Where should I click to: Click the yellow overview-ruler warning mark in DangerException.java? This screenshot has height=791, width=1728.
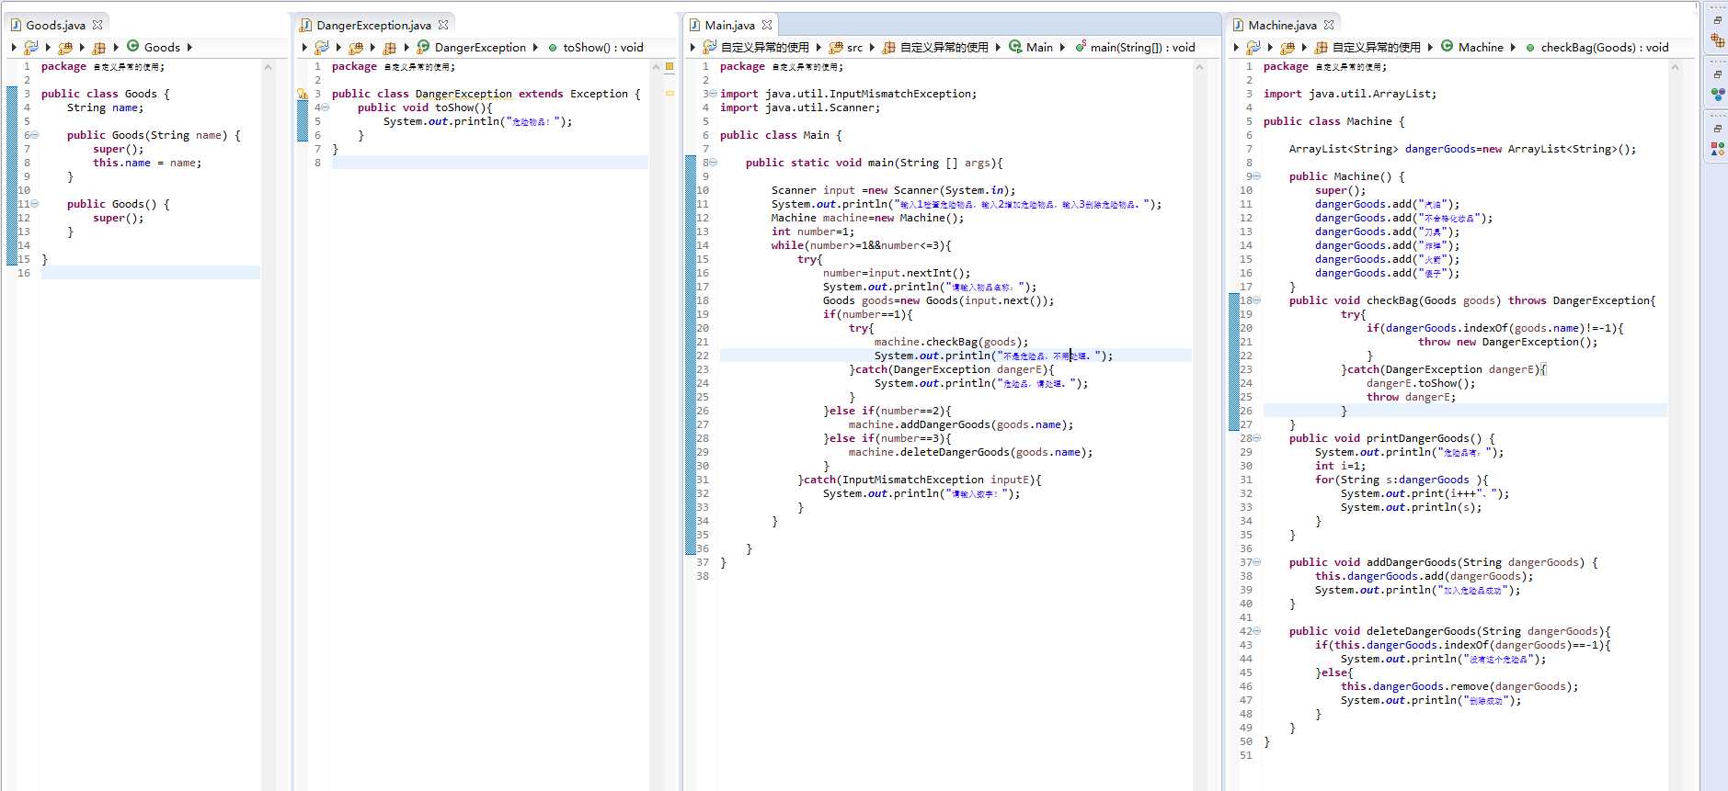pyautogui.click(x=669, y=93)
